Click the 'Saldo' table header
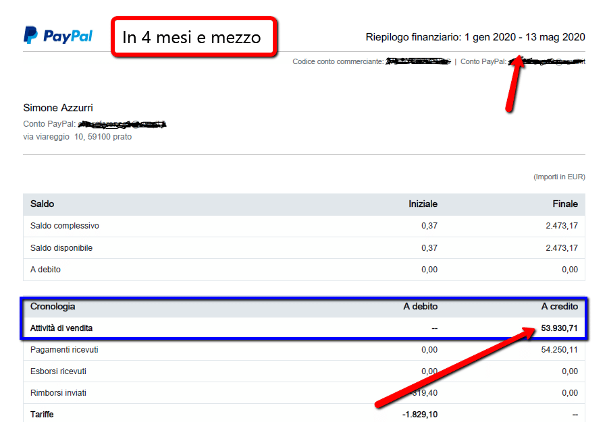Viewport: 607px width, 422px height. click(43, 204)
